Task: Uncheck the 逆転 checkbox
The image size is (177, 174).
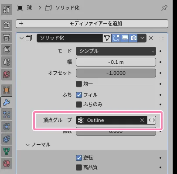Action: 79,158
